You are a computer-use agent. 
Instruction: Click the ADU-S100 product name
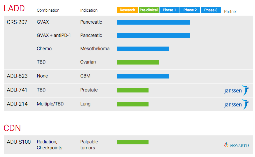click(x=19, y=142)
